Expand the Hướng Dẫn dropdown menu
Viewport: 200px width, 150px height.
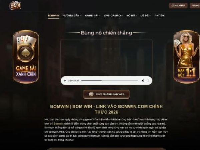coord(72,16)
